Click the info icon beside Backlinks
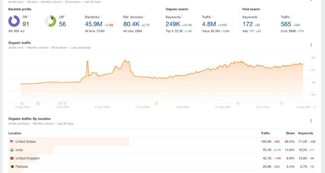The image size is (325, 173). click(100, 16)
